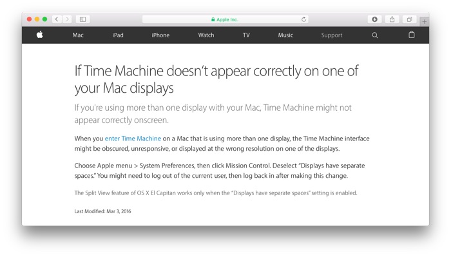Show all tabs button in toolbar

pyautogui.click(x=410, y=19)
